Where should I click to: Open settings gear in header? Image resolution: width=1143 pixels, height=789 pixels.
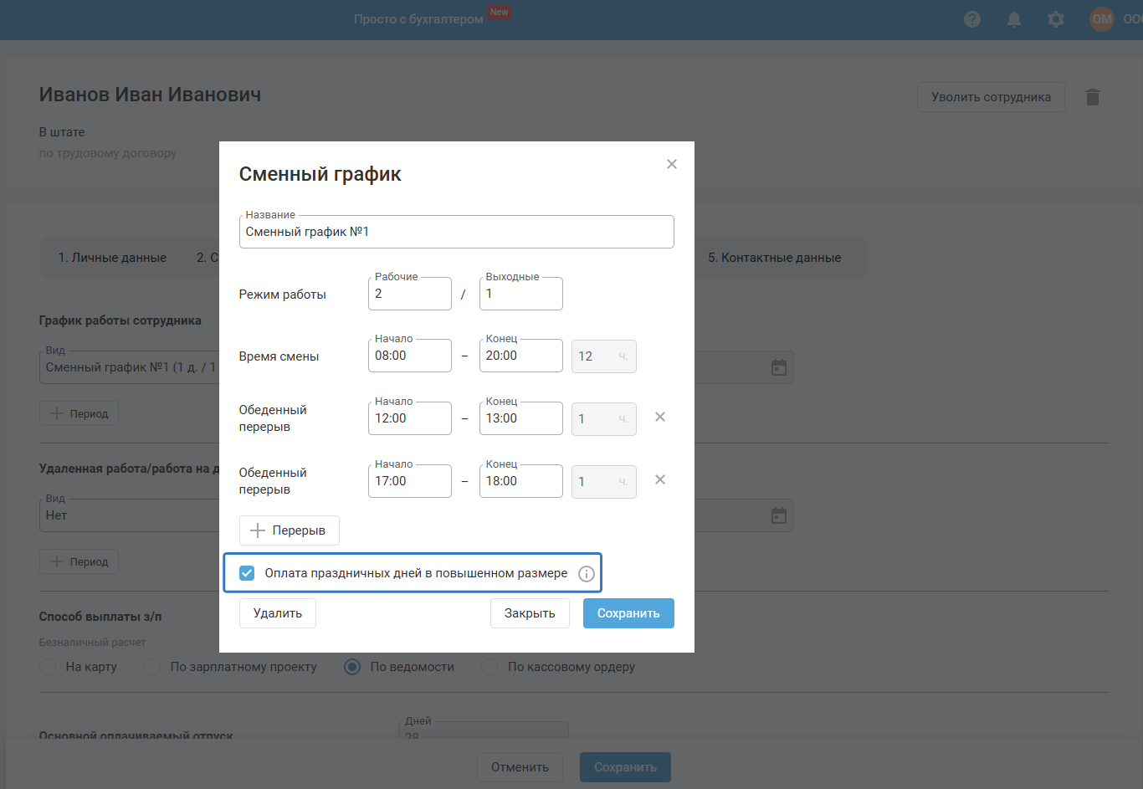pyautogui.click(x=1056, y=19)
